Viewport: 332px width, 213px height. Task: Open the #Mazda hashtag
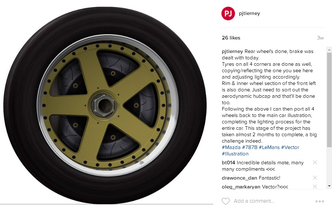click(231, 147)
